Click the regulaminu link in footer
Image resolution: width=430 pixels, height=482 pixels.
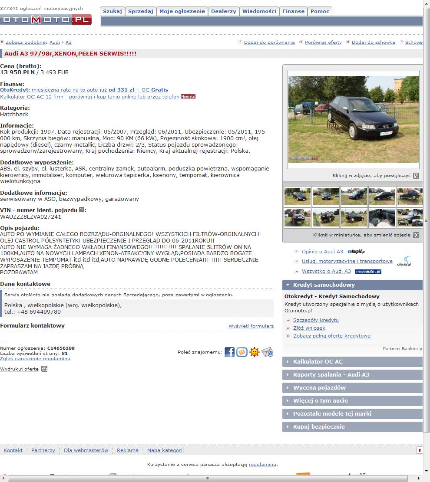(x=262, y=465)
